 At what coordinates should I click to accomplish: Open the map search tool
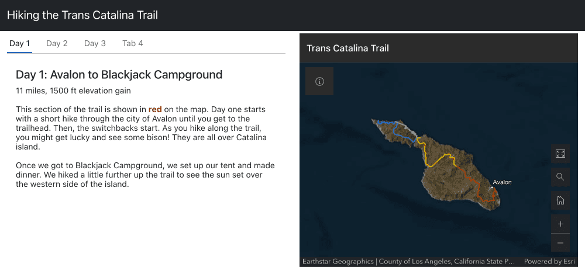[x=560, y=177]
